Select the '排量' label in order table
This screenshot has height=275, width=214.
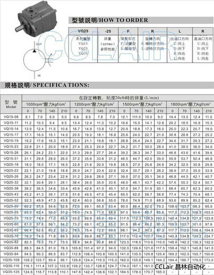coord(107,39)
